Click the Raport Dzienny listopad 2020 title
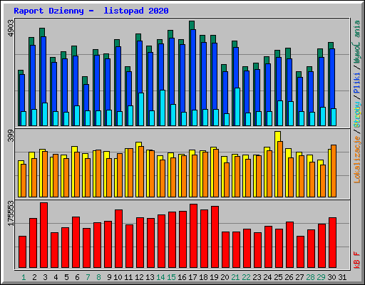 (x=91, y=11)
